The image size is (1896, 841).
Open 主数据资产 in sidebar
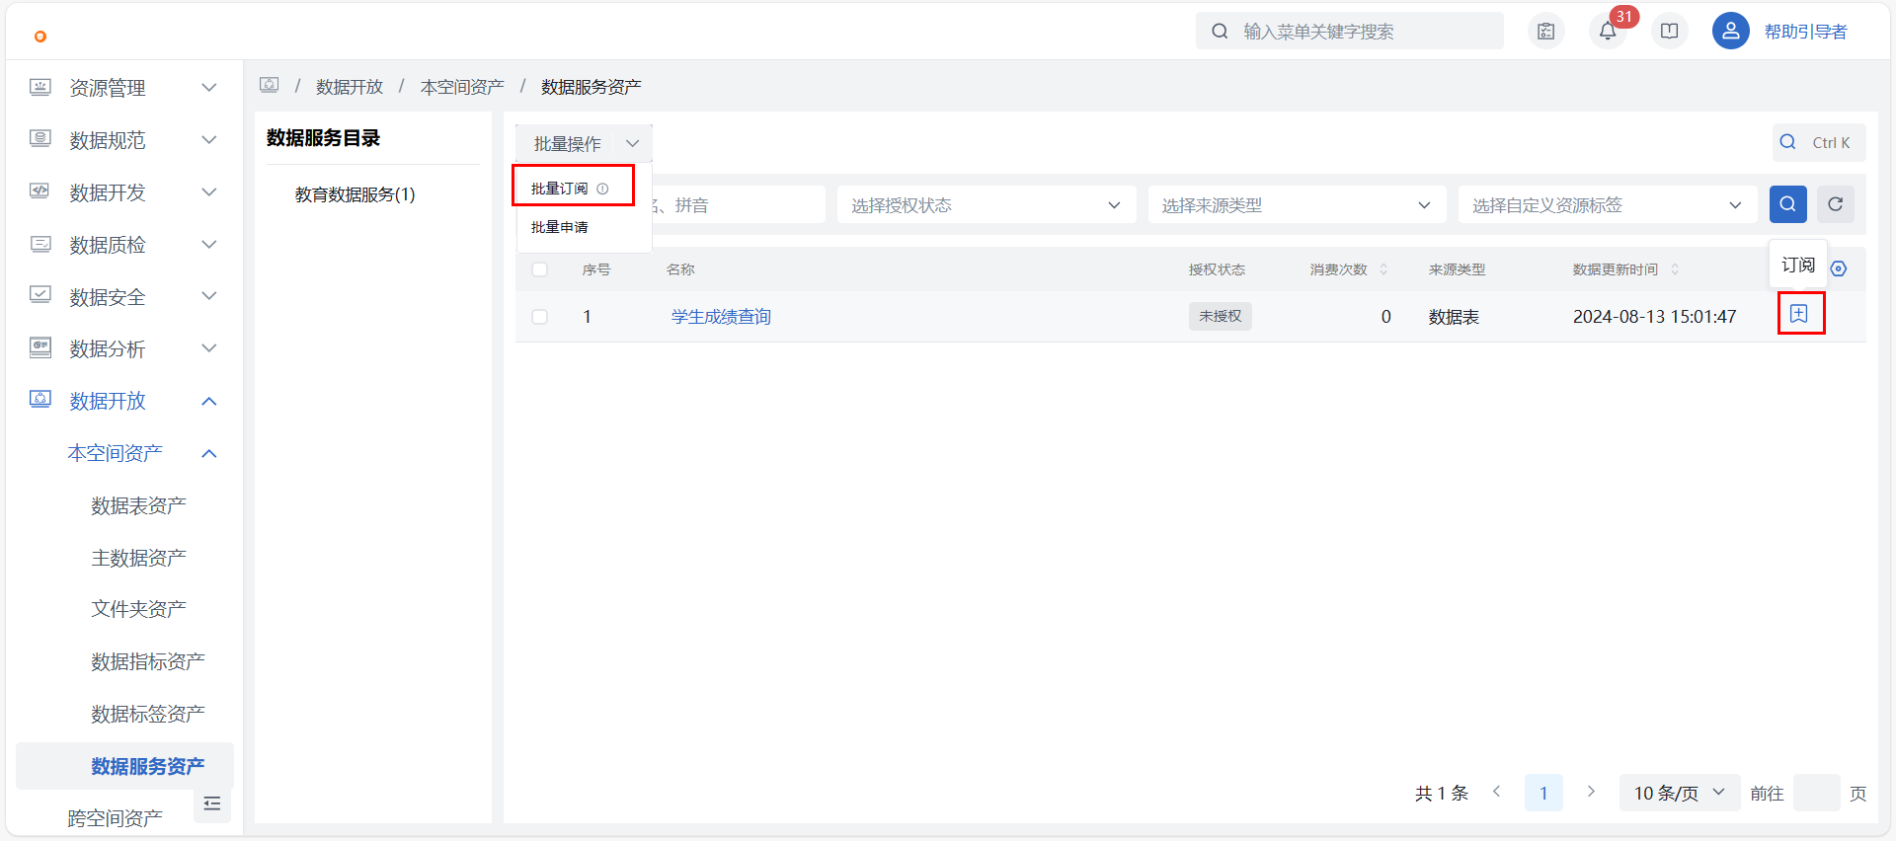tap(138, 558)
